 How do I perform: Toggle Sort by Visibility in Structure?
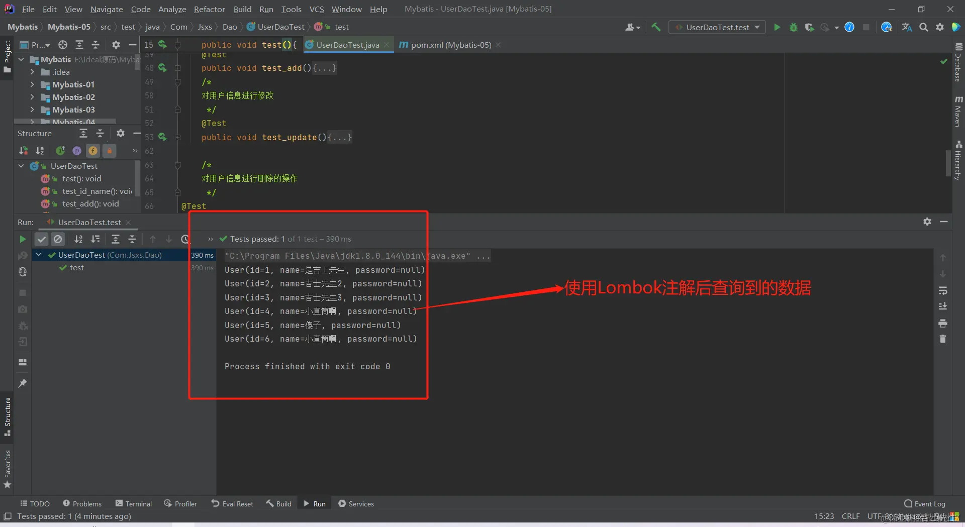23,151
